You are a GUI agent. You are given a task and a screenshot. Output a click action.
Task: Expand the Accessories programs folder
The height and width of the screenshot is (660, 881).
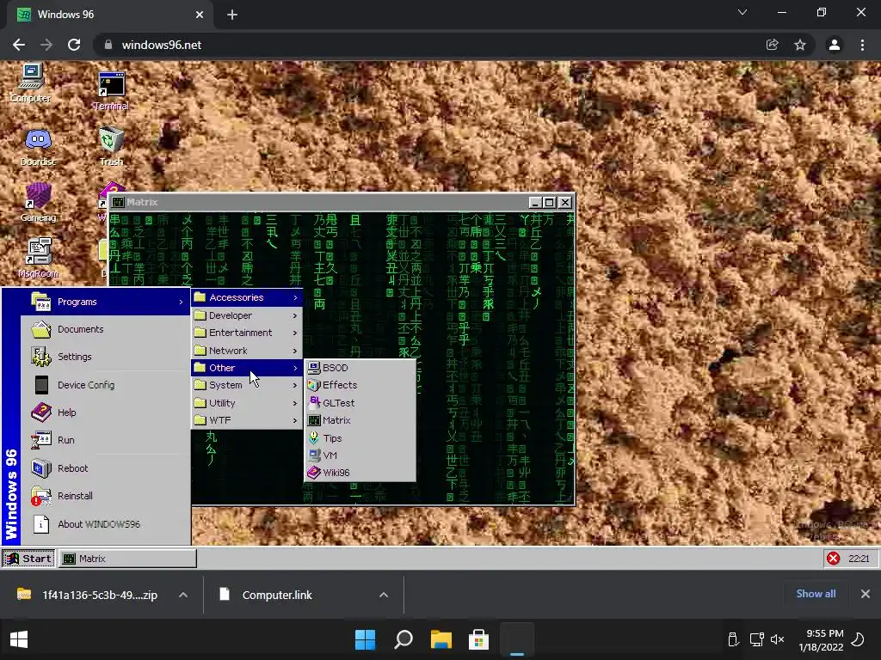247,297
